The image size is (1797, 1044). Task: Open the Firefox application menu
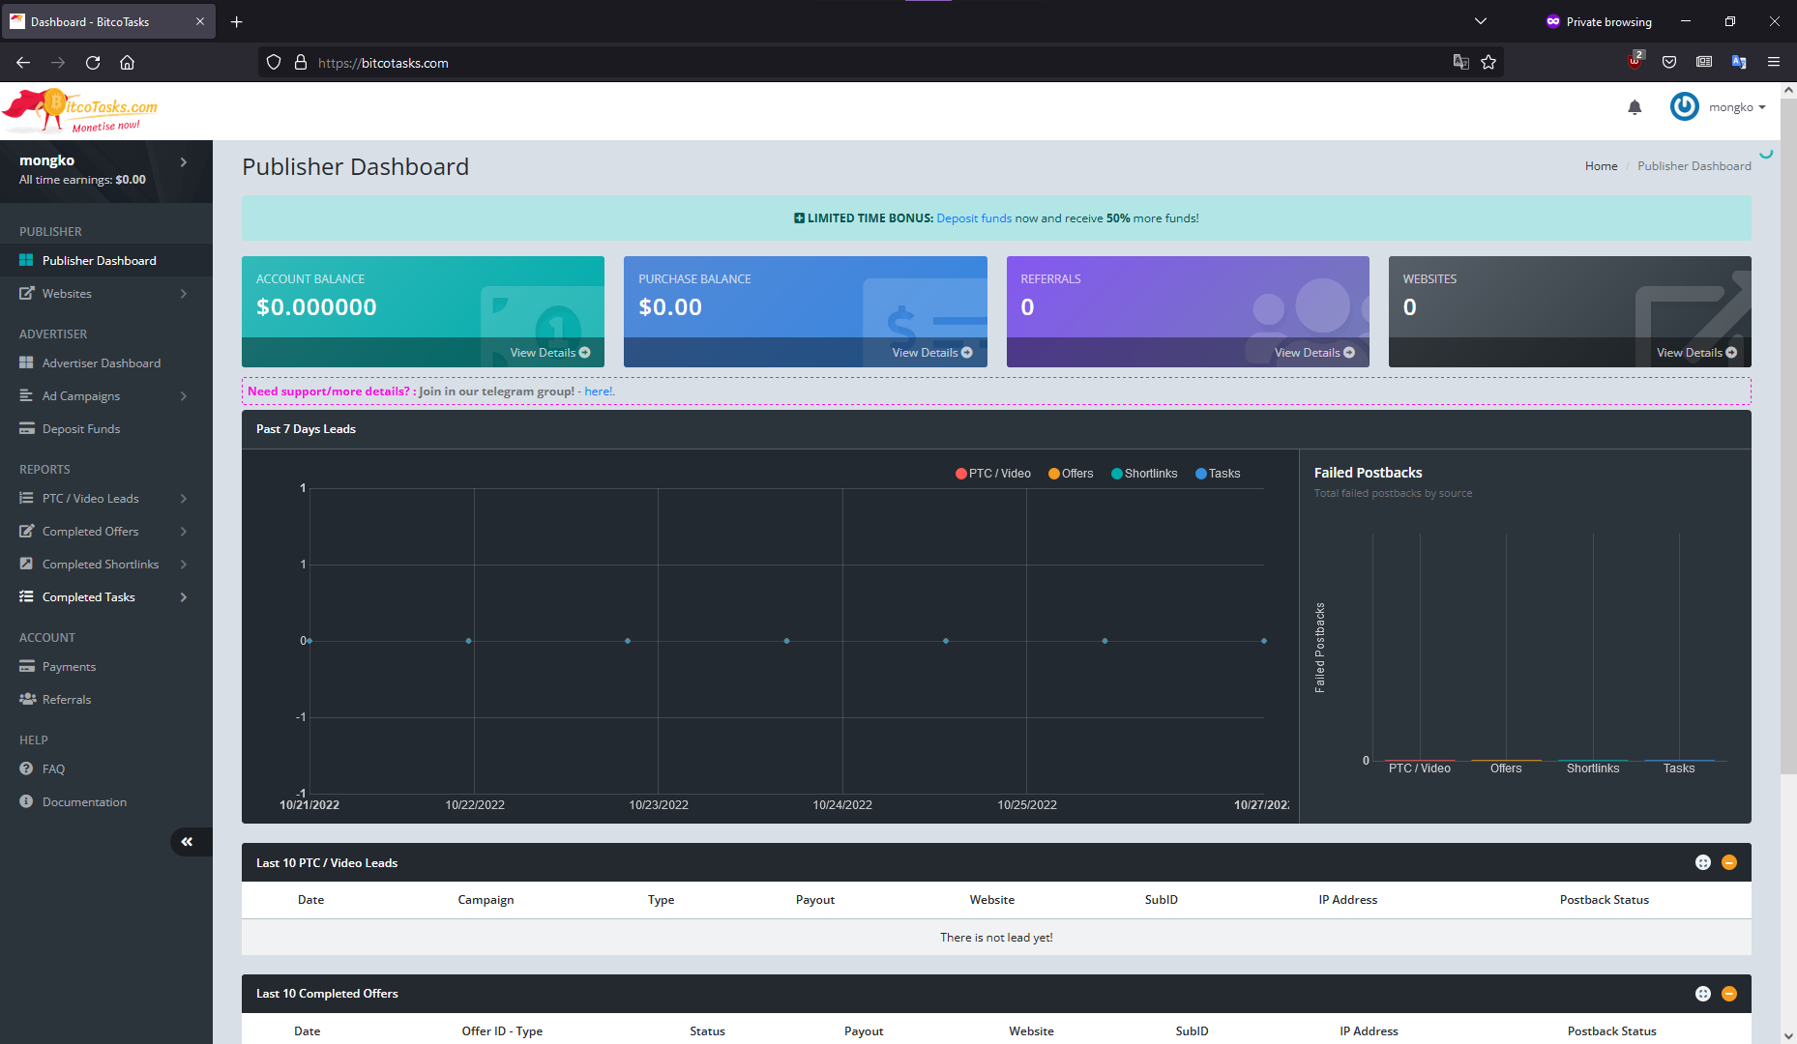[1775, 62]
